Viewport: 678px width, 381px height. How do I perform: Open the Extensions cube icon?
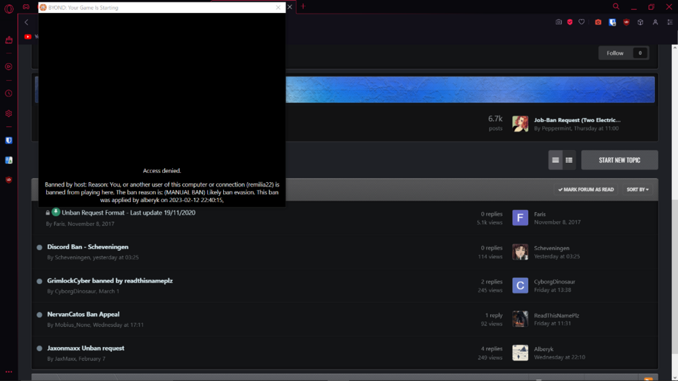click(x=640, y=22)
